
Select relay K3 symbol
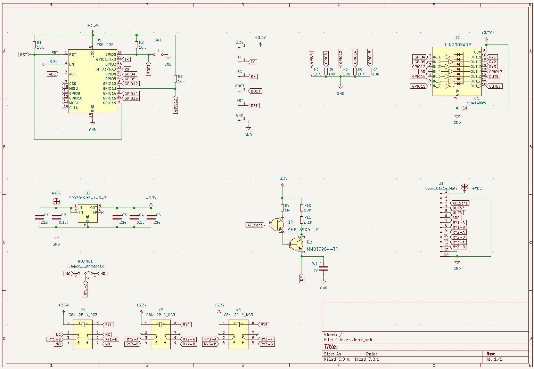point(238,334)
